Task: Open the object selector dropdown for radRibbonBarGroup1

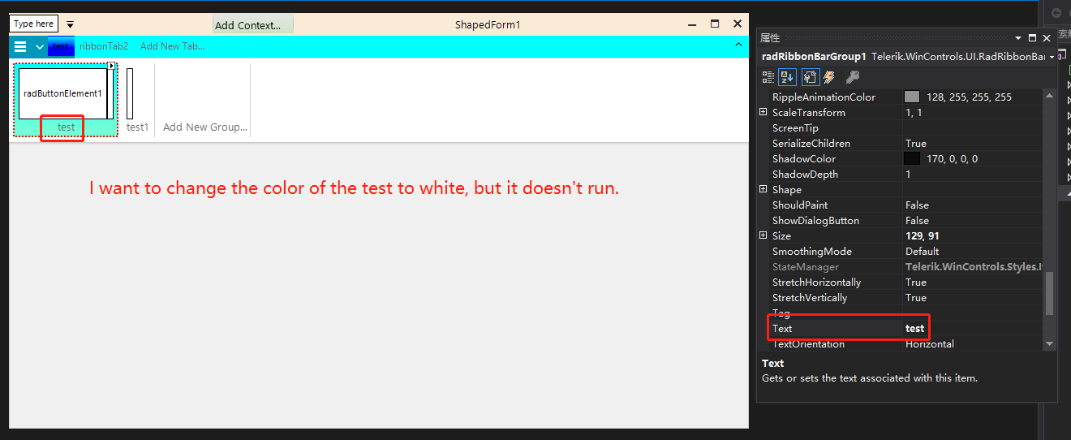Action: [1052, 58]
